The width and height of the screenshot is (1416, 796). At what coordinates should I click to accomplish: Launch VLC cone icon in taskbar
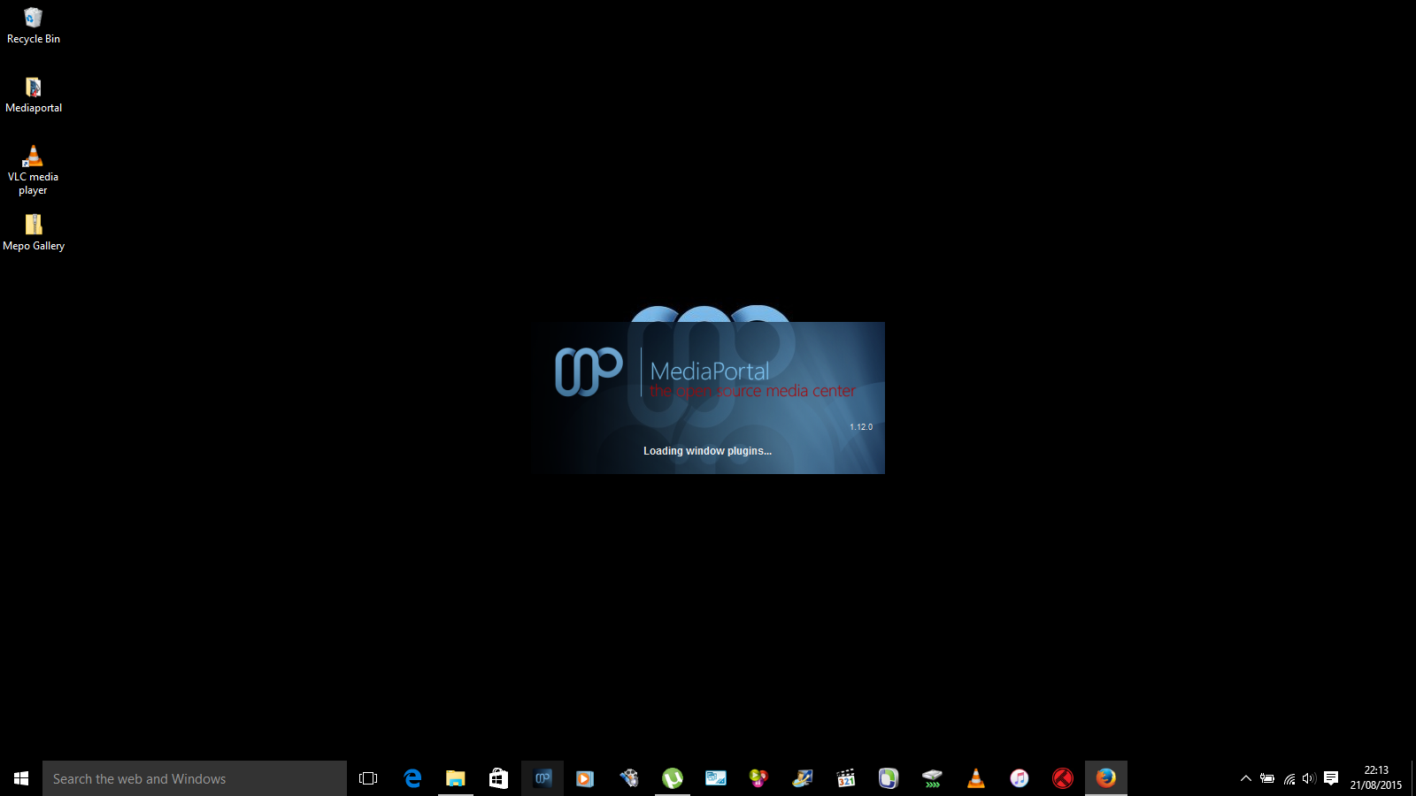[x=976, y=778]
